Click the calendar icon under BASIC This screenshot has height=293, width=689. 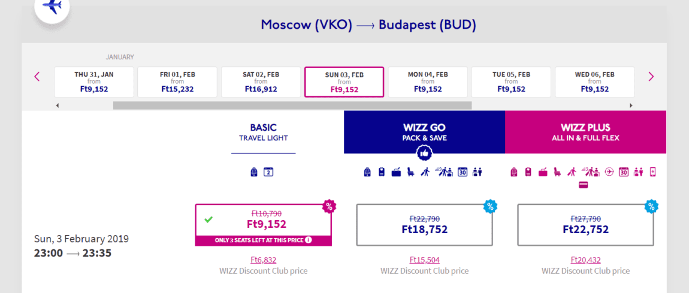pyautogui.click(x=268, y=172)
